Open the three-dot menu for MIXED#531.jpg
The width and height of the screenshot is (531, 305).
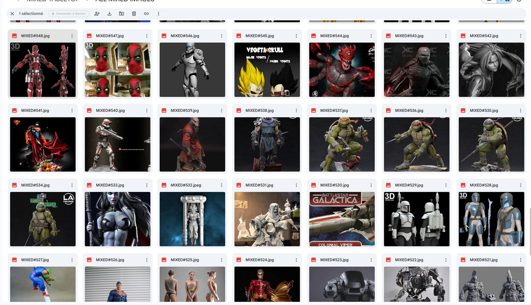point(296,185)
